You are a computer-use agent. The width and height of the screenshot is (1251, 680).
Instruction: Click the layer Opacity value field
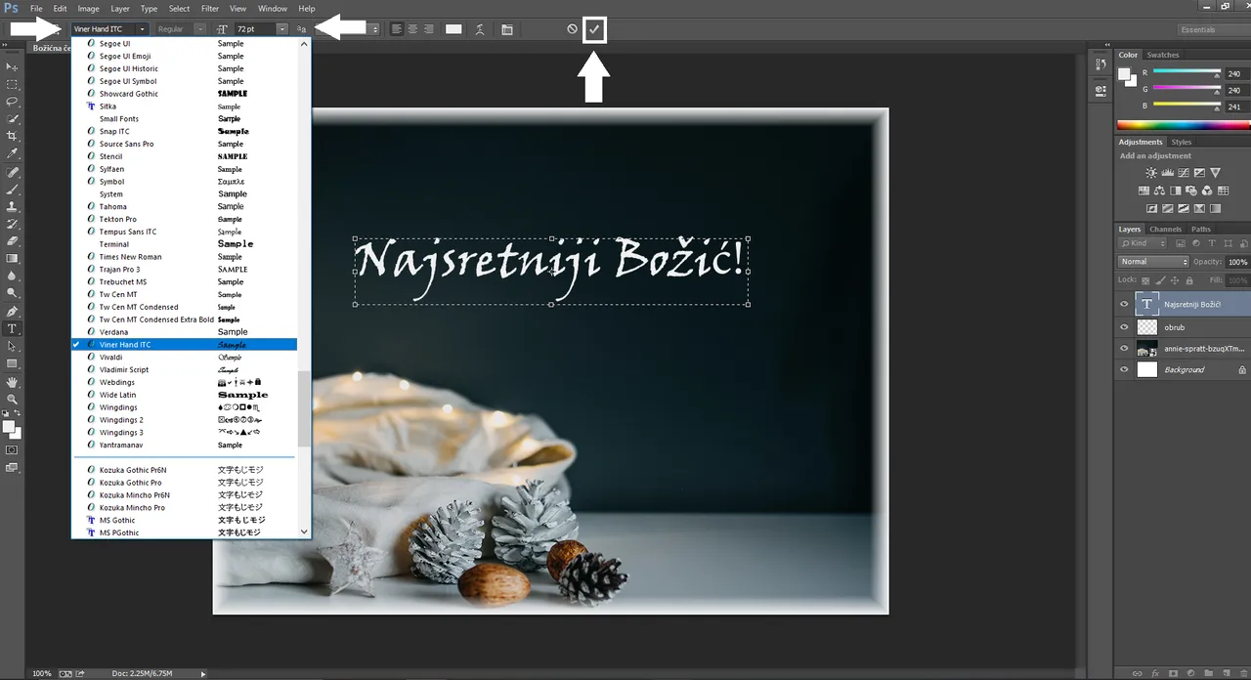coord(1236,262)
